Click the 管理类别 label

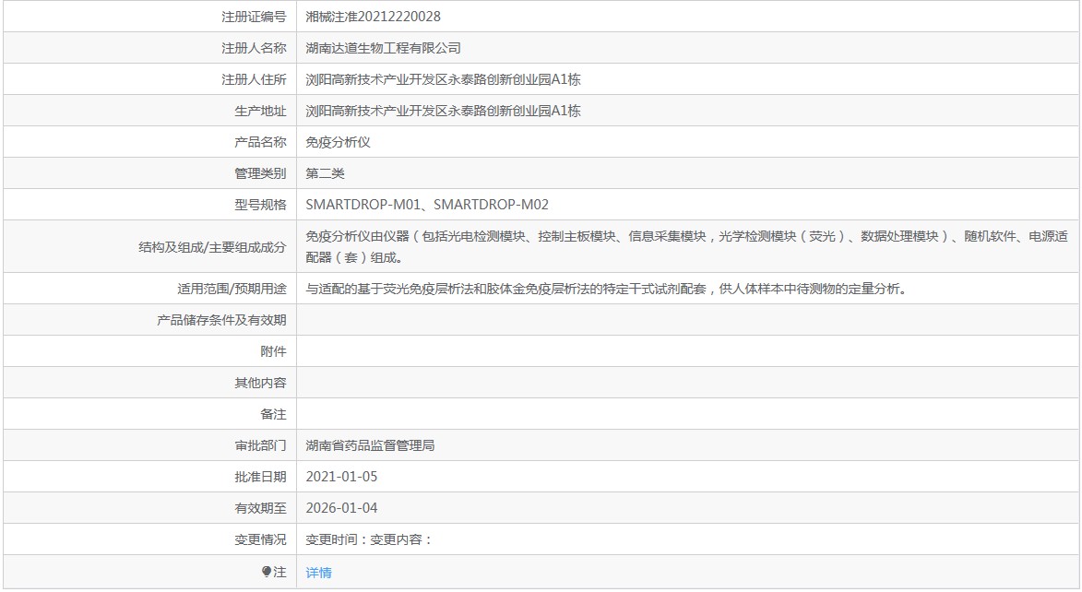(260, 173)
